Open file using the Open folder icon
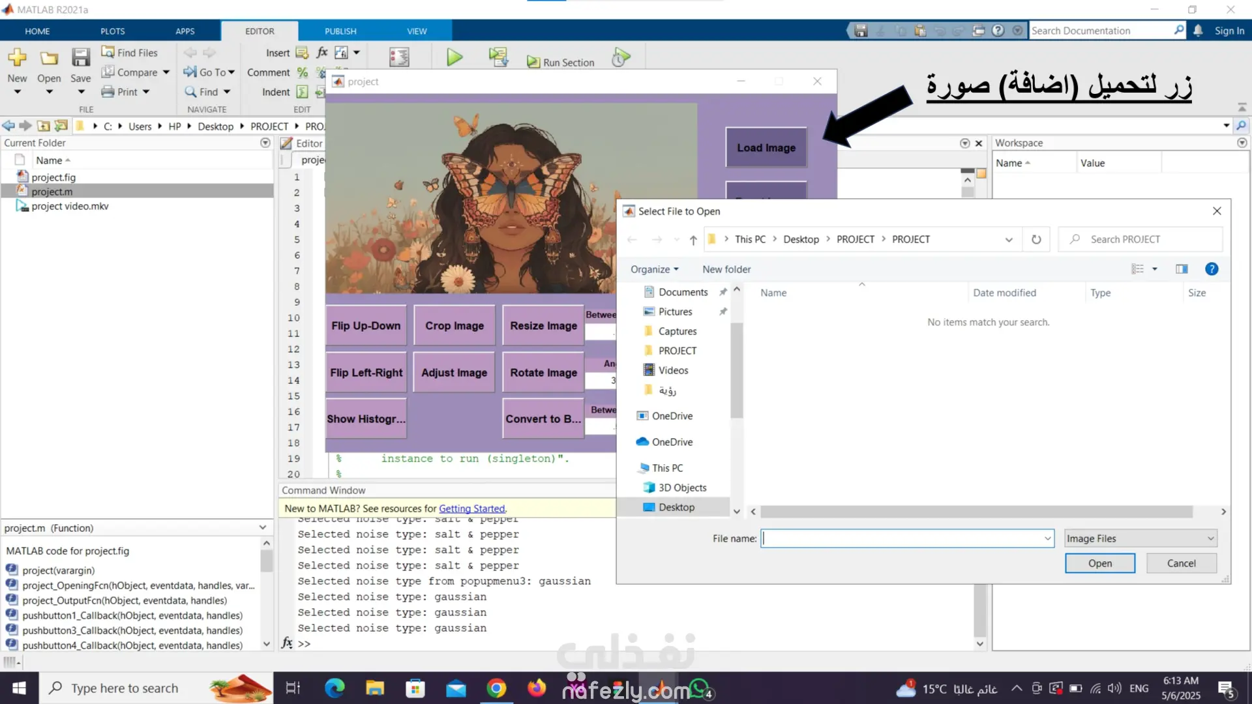 tap(49, 58)
